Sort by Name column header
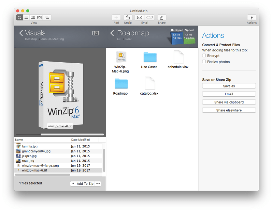The height and width of the screenshot is (211, 273). 42,140
